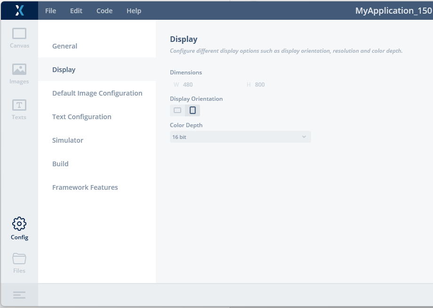This screenshot has width=433, height=308.
Task: Click the TouchGFX logo icon
Action: click(19, 10)
